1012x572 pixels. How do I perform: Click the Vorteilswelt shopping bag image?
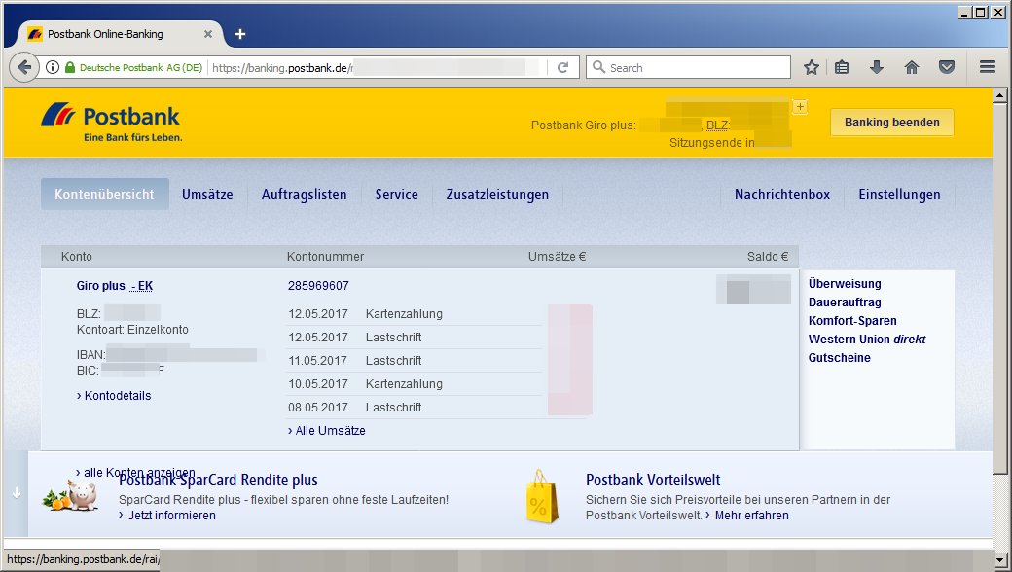541,496
